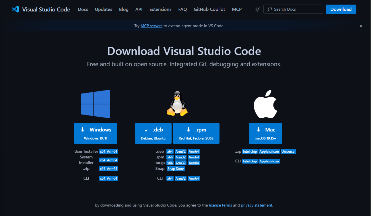Click the magnifier icon in Search Docs
The width and height of the screenshot is (371, 216).
pyautogui.click(x=269, y=9)
